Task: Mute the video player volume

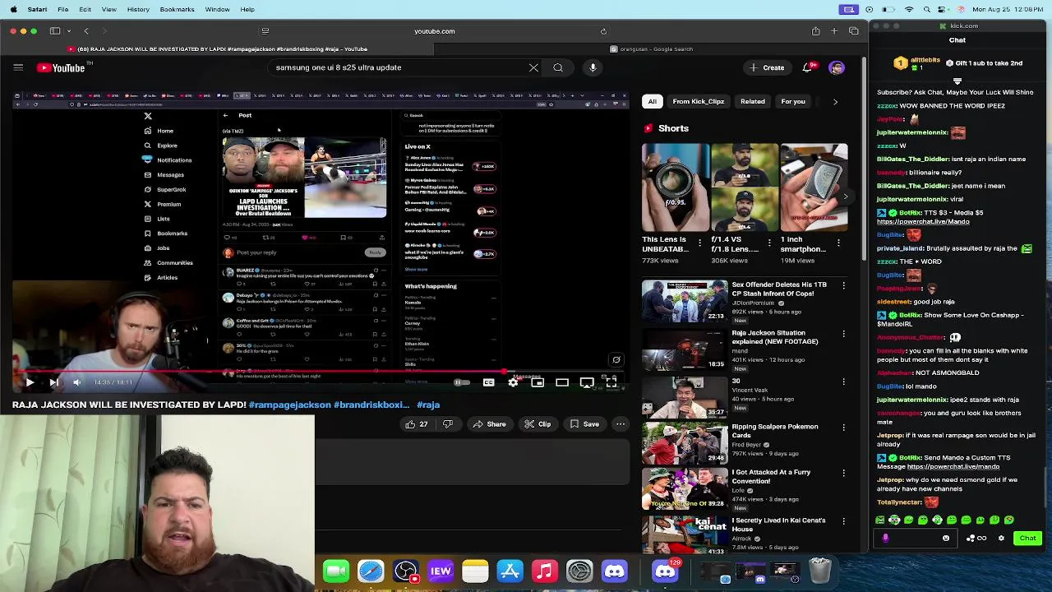Action: pos(76,382)
